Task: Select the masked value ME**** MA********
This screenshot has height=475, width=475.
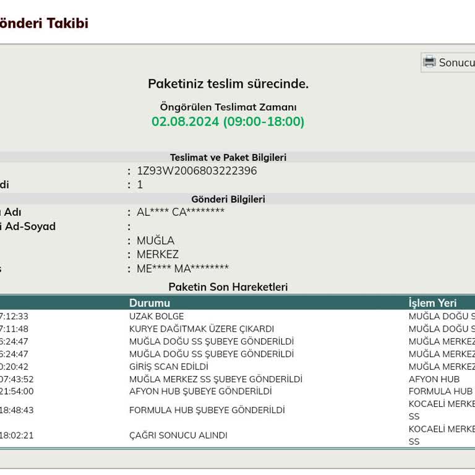Action: [182, 268]
